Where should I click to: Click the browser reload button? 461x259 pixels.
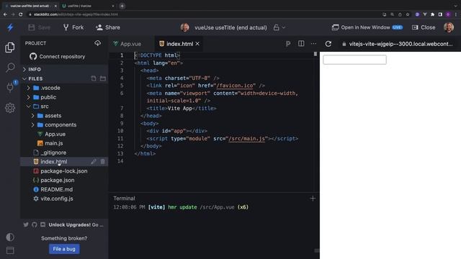coord(21,14)
